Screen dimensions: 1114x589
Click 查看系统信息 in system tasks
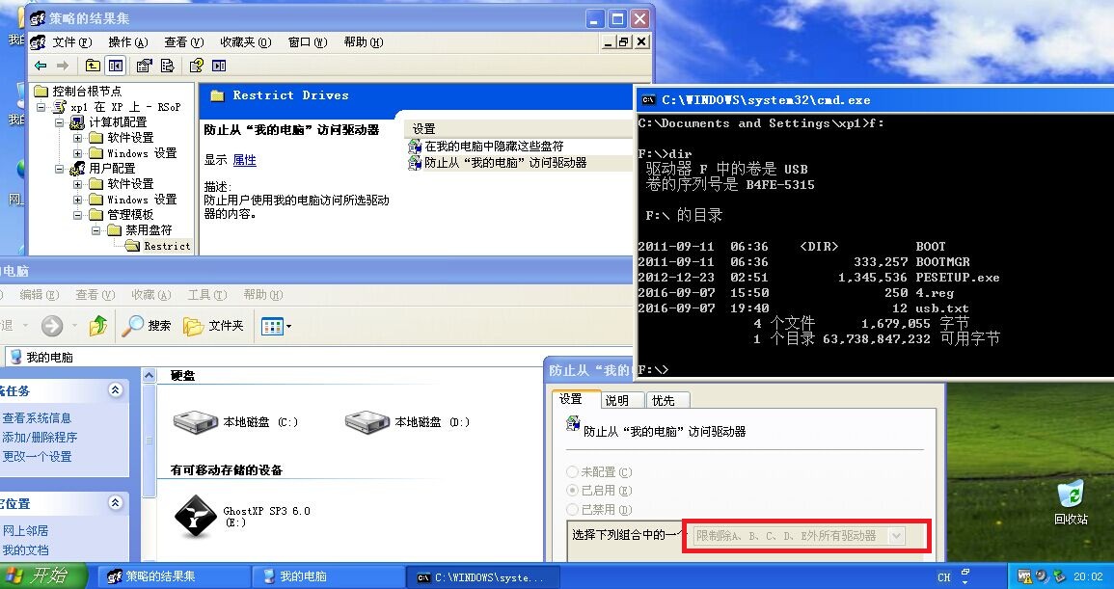(x=37, y=417)
